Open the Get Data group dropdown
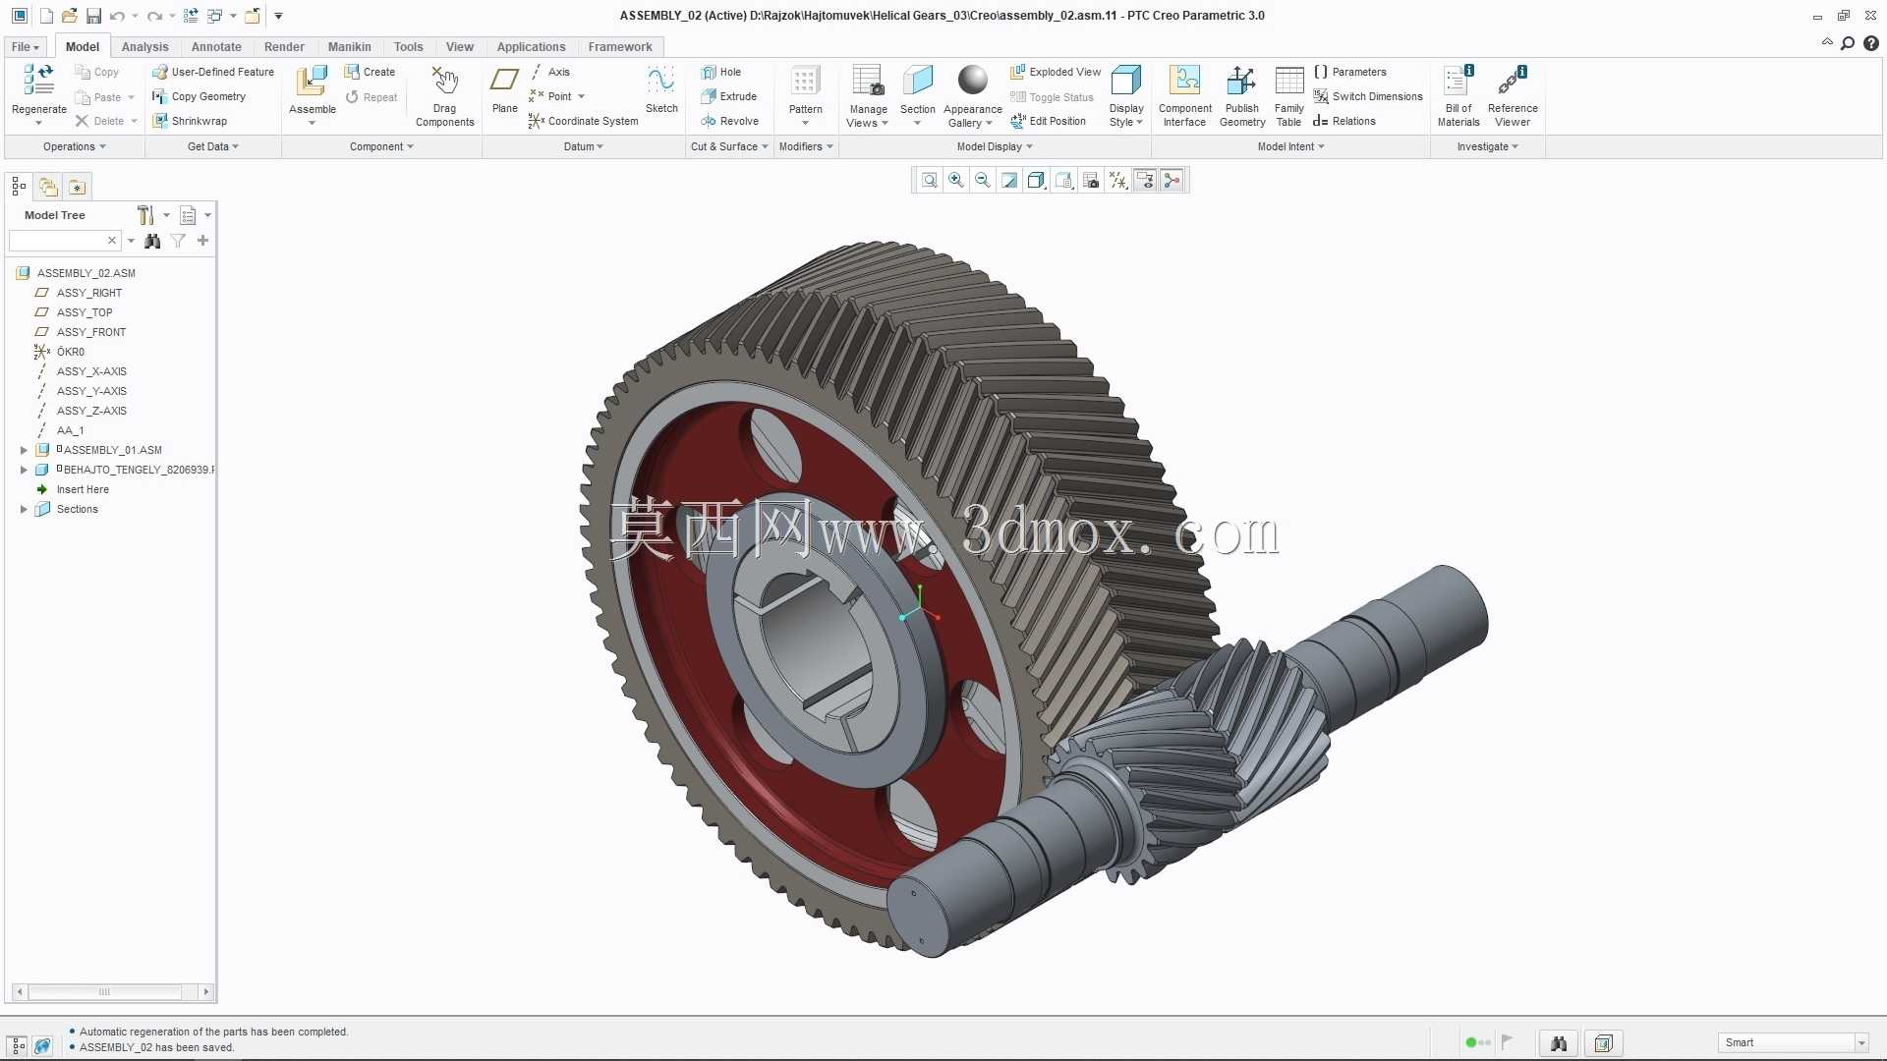The height and width of the screenshot is (1061, 1887). (x=213, y=146)
